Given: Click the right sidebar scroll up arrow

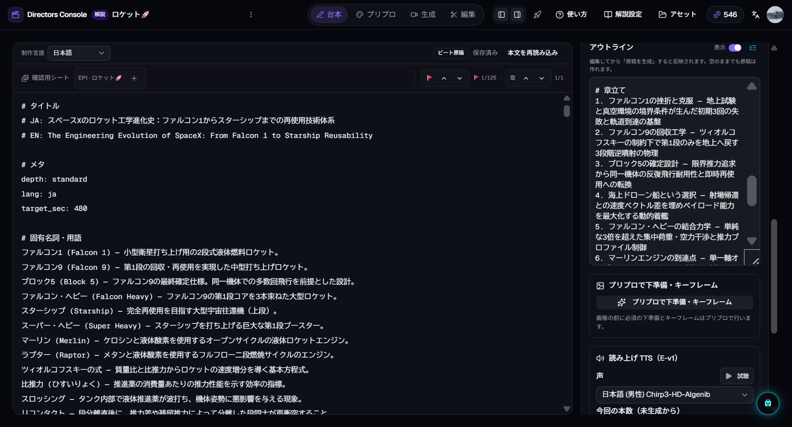Looking at the screenshot, I should tap(774, 48).
